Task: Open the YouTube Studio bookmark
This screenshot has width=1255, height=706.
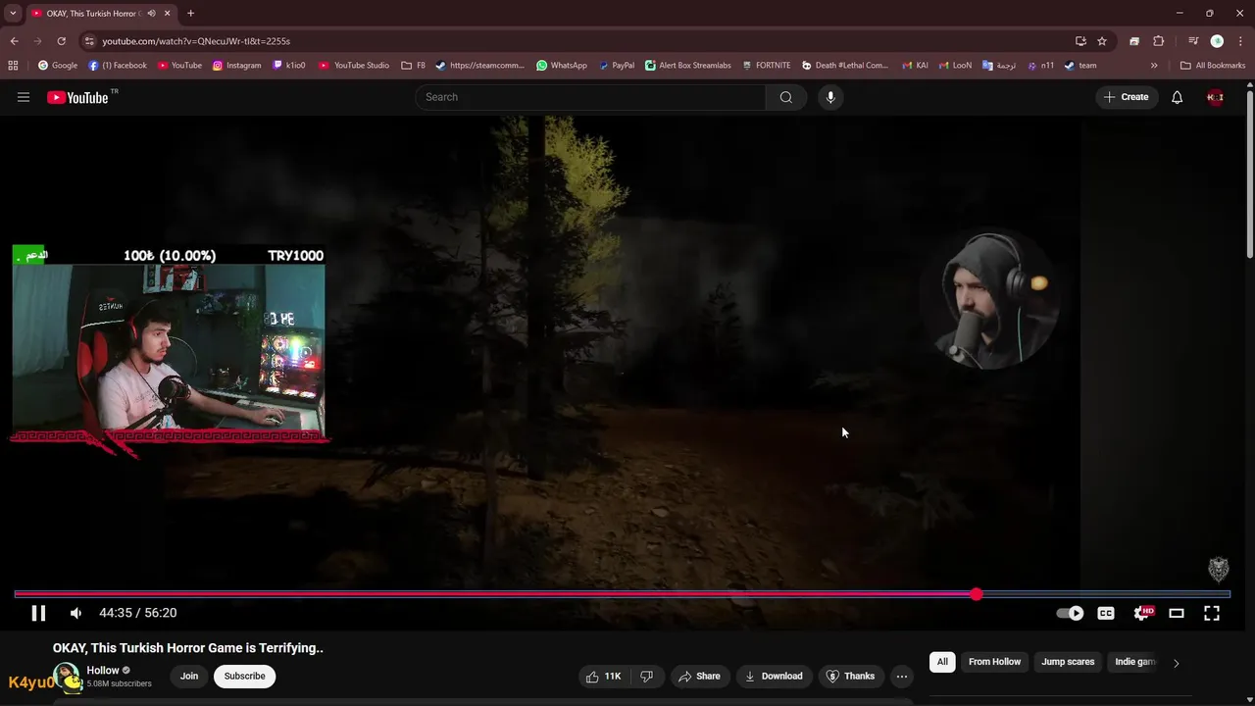Action: 354,66
